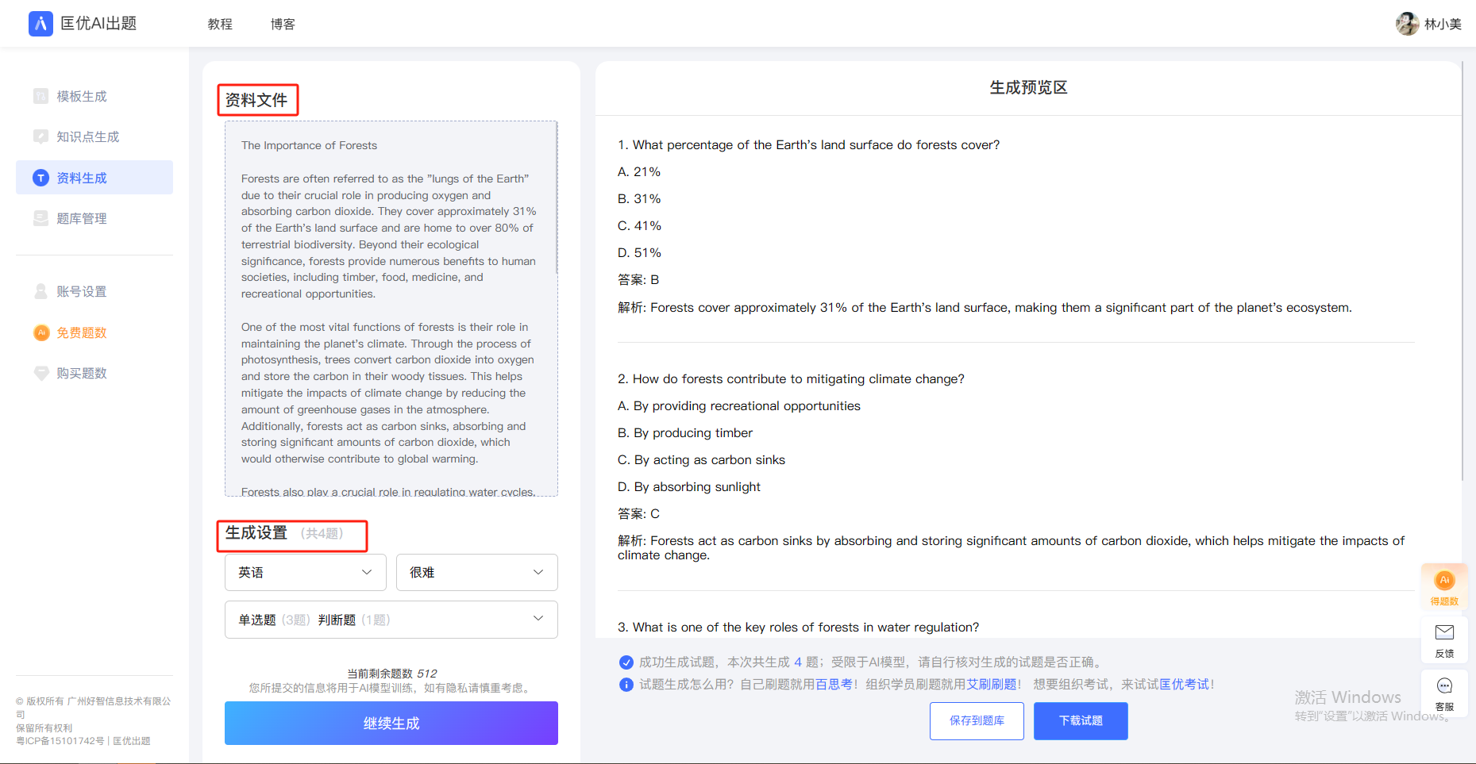
Task: Select 购买题数 text in the sidebar
Action: pyautogui.click(x=82, y=373)
